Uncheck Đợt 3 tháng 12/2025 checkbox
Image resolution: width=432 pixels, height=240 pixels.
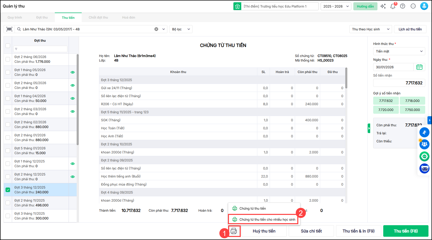point(8,190)
